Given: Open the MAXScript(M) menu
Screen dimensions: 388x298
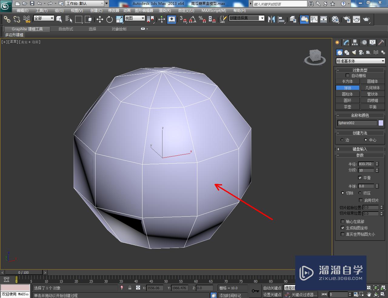Looking at the screenshot, I should coord(214,10).
